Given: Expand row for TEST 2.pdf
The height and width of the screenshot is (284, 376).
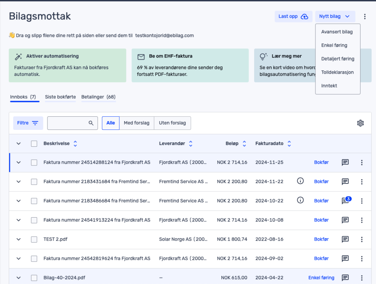Looking at the screenshot, I should (x=18, y=239).
